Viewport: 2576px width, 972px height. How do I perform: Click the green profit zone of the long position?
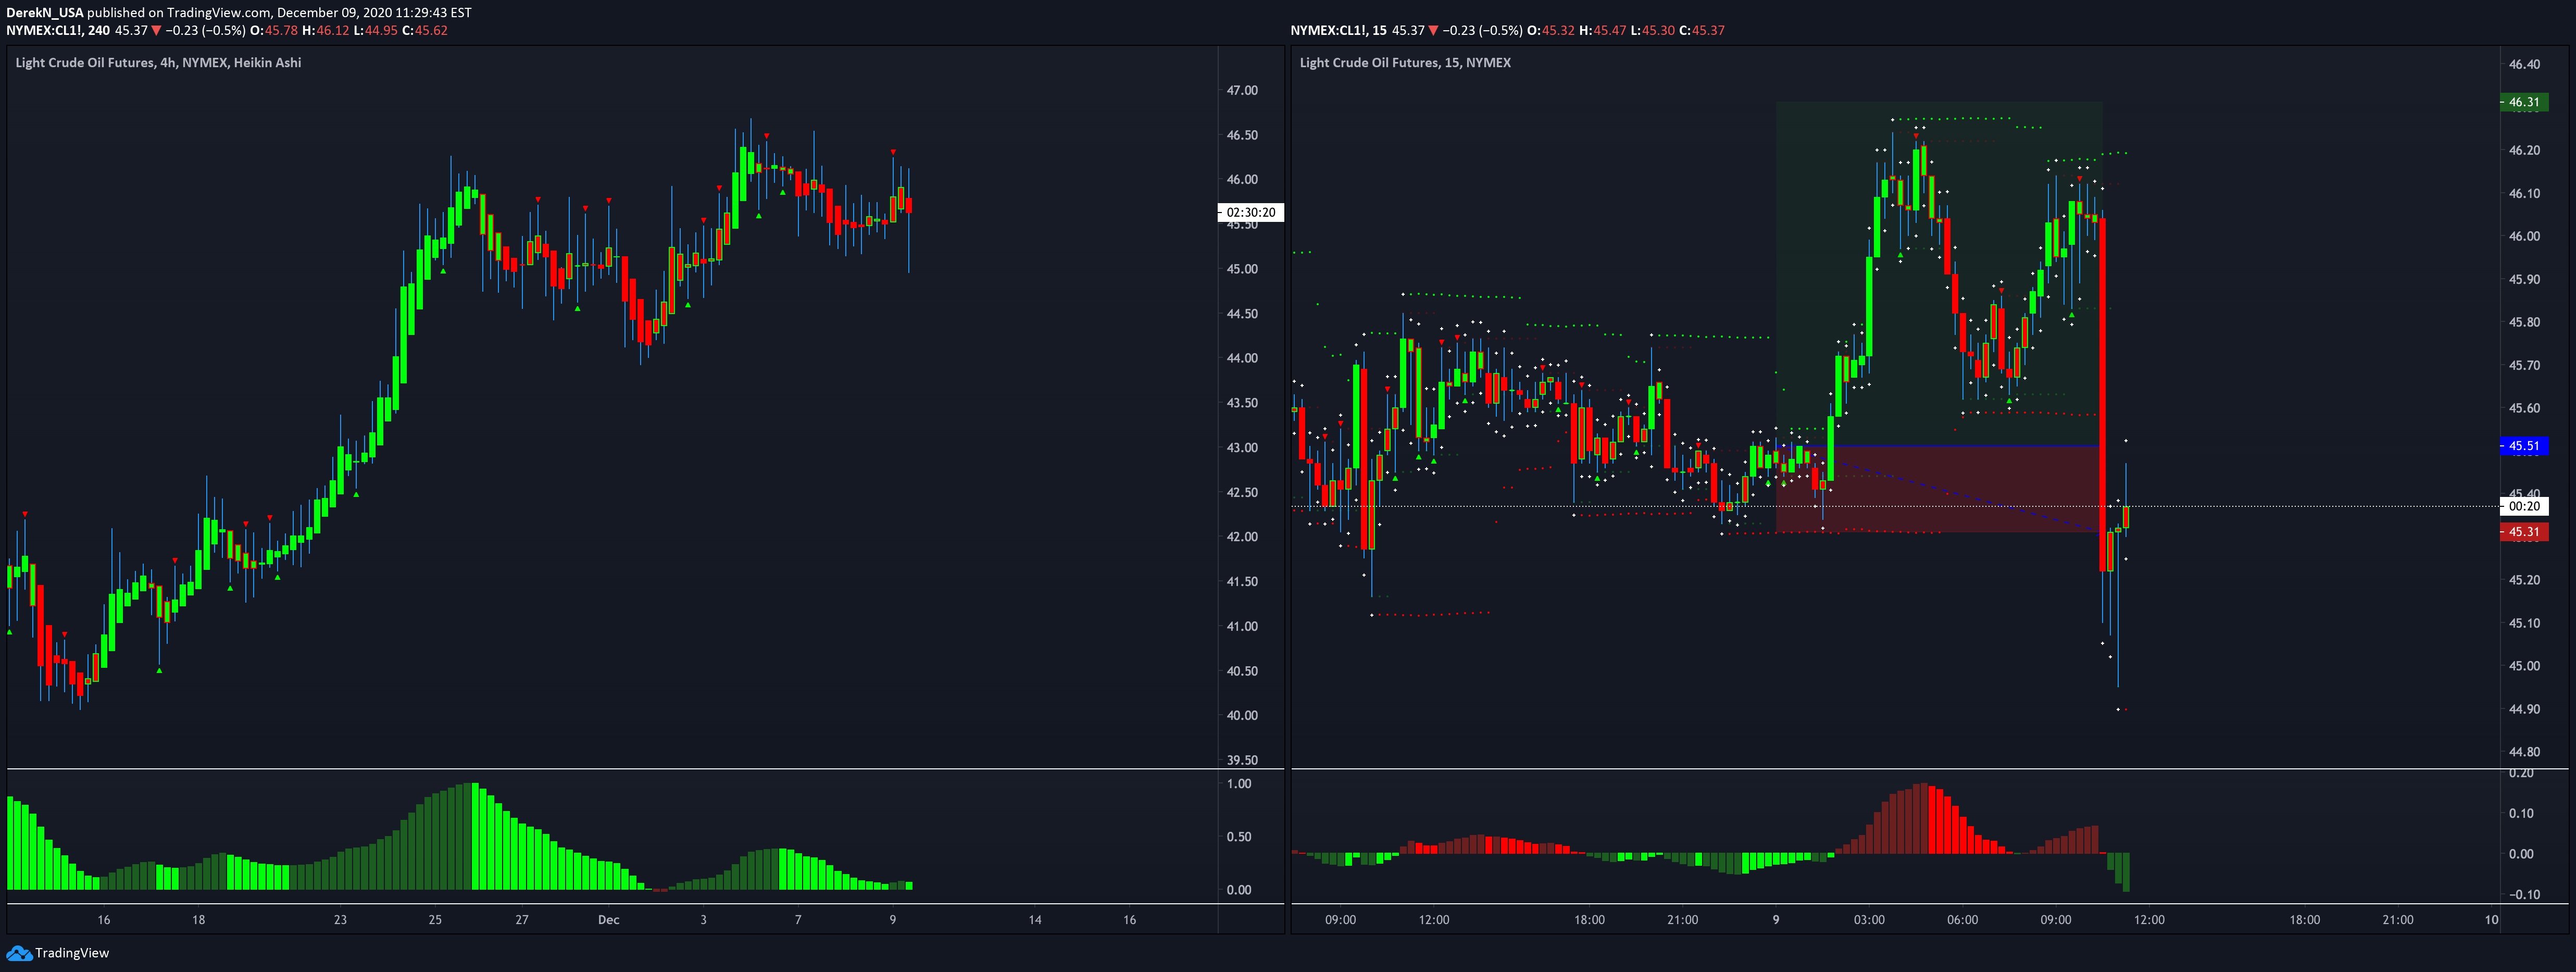tap(1939, 273)
